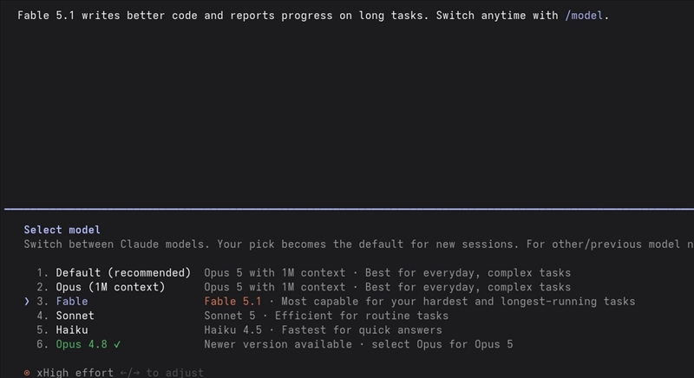The image size is (694, 378).
Task: Click the green checkmark beside Opus 4.8
Action: (x=117, y=344)
